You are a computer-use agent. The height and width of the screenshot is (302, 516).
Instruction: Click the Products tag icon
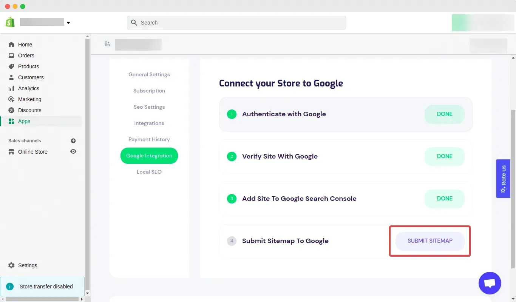(x=11, y=66)
